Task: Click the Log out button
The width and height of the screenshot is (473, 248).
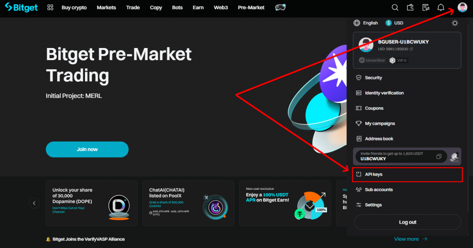Action: 407,222
